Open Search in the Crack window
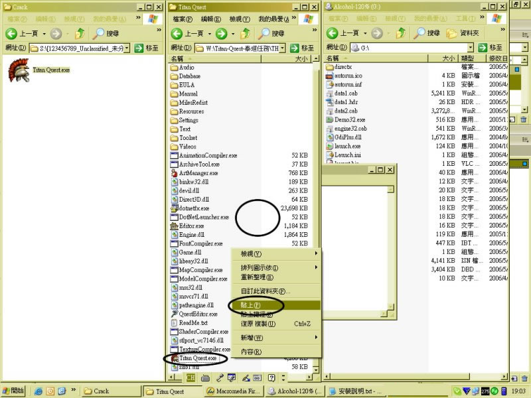This screenshot has height=398, width=531. [106, 34]
